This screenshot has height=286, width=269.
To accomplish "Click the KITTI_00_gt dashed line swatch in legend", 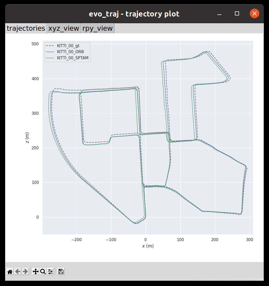I will tap(50, 46).
